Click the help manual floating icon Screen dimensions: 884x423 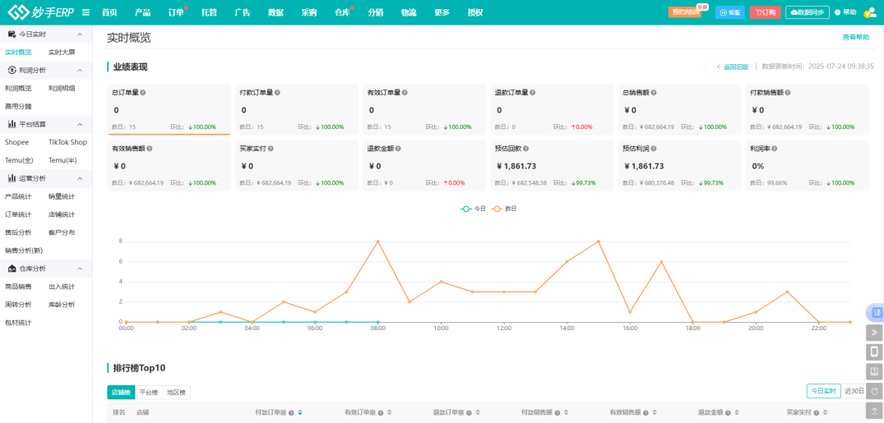pos(874,371)
